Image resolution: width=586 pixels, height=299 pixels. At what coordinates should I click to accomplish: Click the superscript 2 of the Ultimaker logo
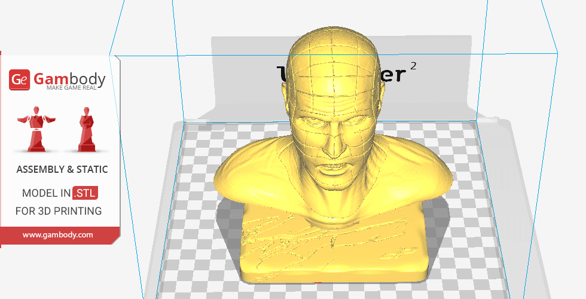point(413,65)
